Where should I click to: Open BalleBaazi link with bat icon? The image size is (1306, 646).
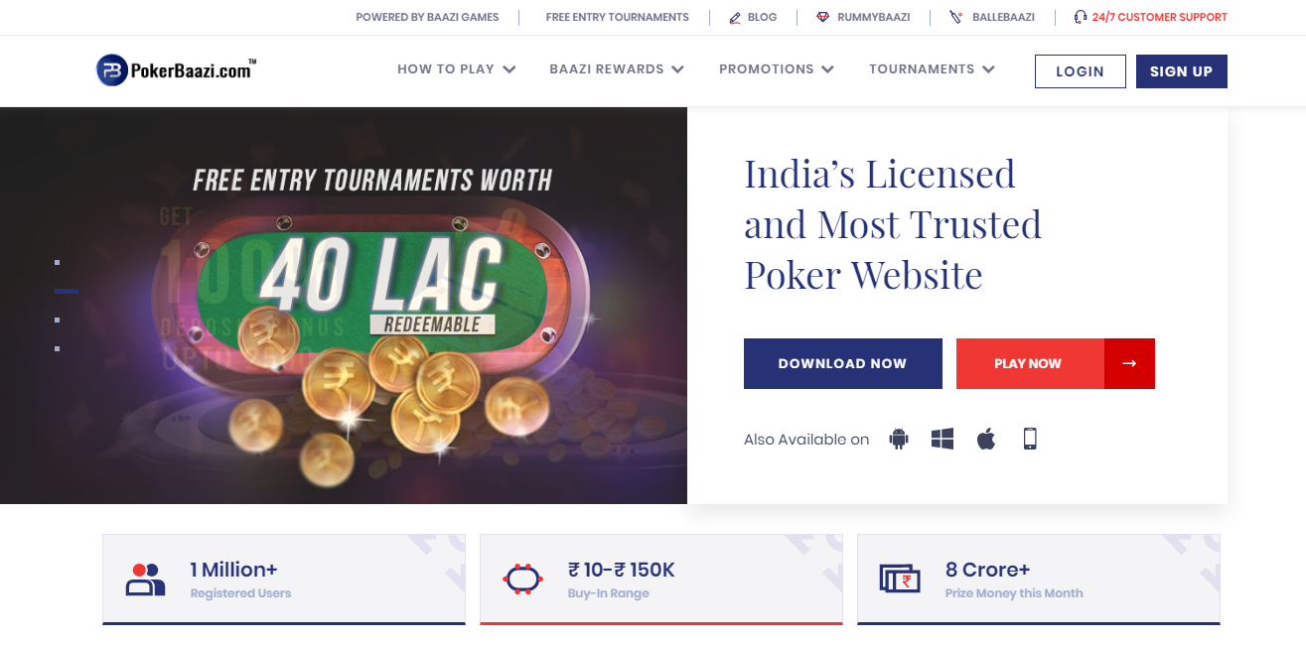tap(992, 17)
